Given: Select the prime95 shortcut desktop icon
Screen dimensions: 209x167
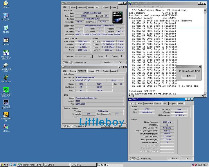Looking at the screenshot, I should [x=6, y=92].
